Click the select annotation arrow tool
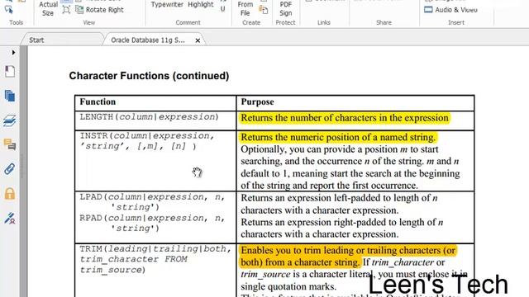The height and width of the screenshot is (297, 529). pos(9,9)
